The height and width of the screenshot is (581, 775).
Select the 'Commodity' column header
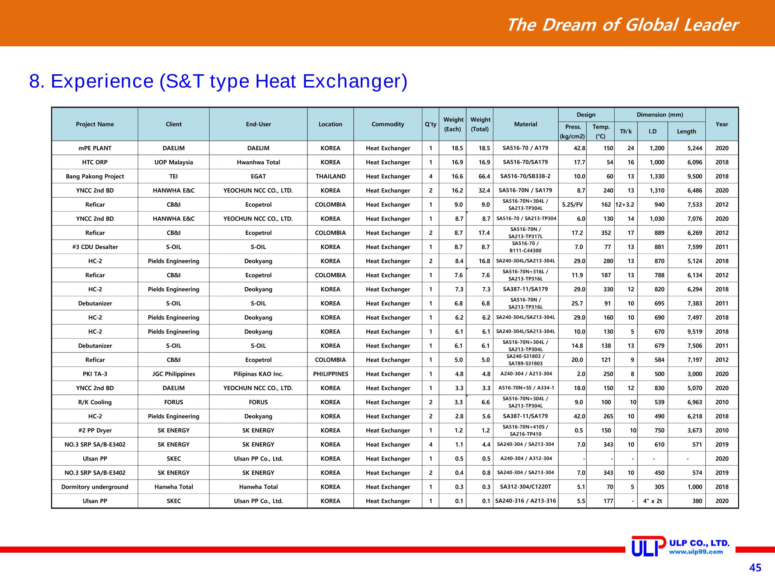[x=388, y=124]
